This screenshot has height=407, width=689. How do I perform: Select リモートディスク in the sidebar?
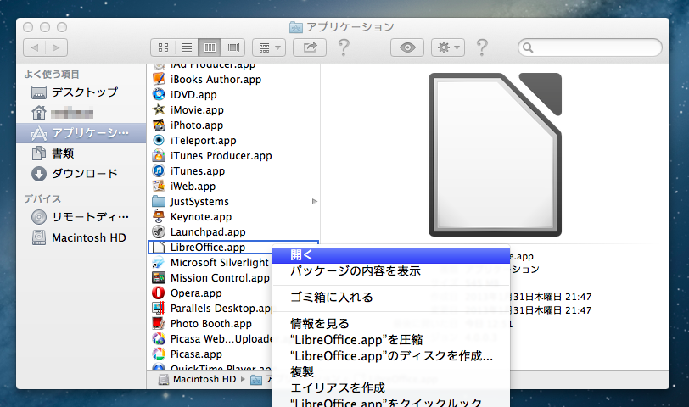pos(81,217)
